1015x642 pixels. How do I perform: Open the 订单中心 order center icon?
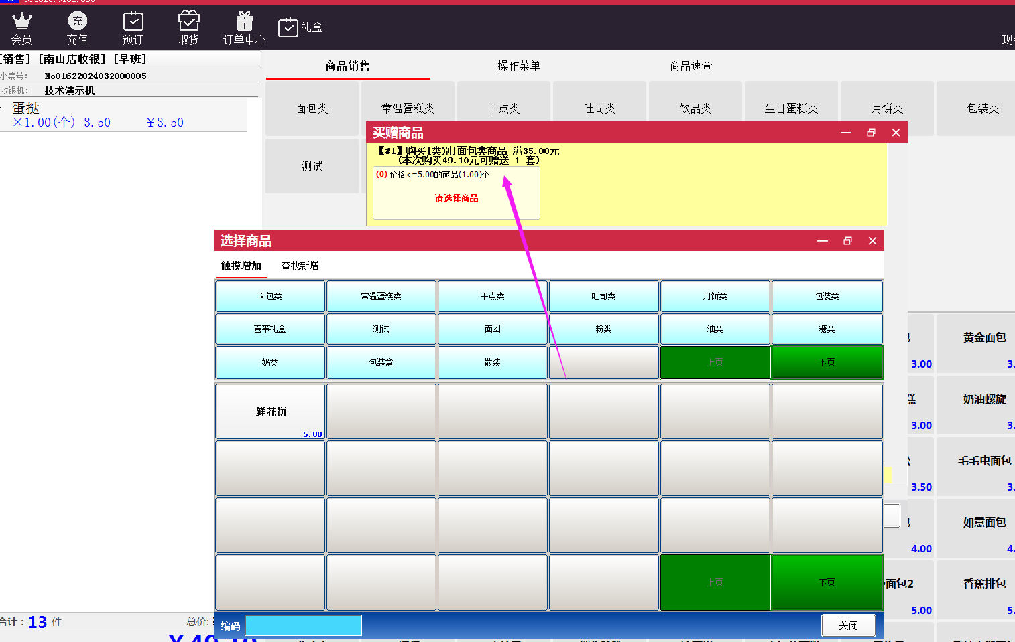click(245, 28)
